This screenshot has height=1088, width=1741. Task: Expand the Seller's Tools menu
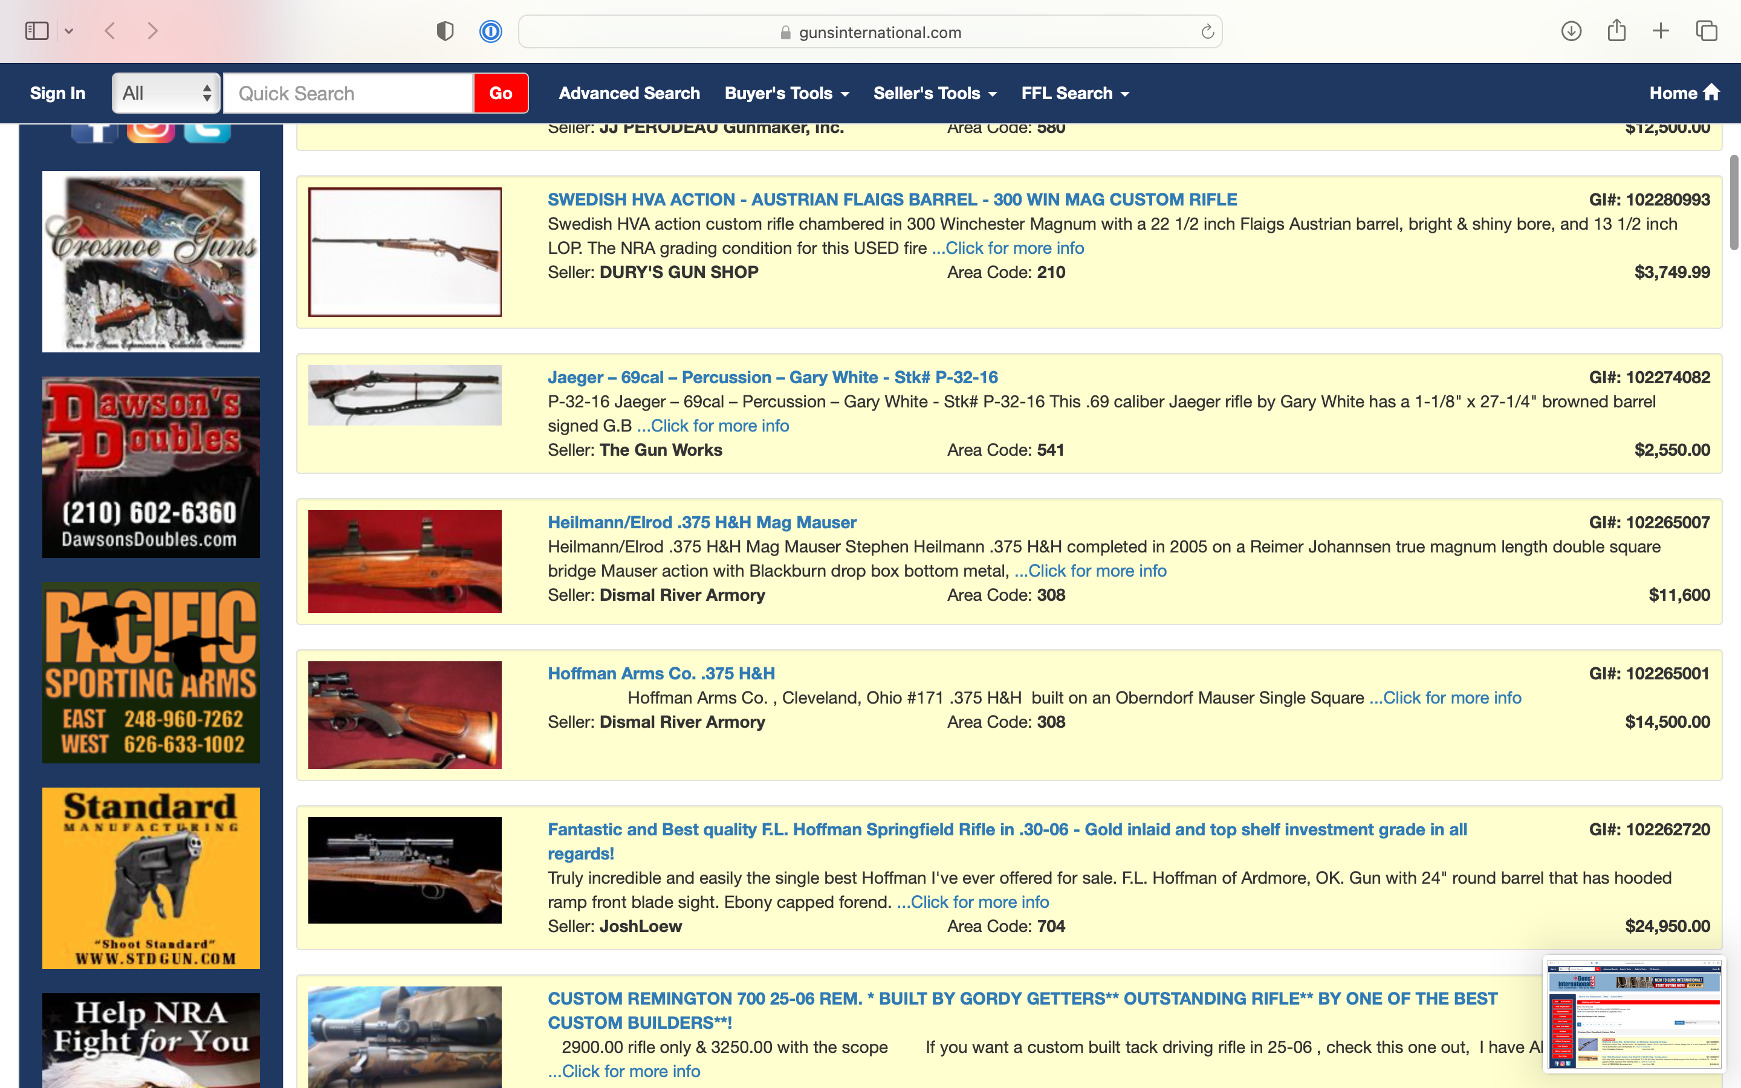935,93
